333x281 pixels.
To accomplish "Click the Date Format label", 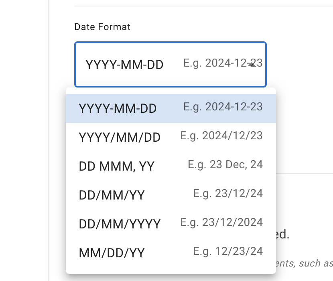I will (x=102, y=27).
